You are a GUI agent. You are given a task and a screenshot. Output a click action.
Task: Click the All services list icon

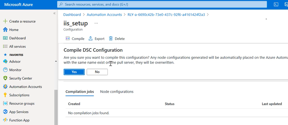pos(5,46)
